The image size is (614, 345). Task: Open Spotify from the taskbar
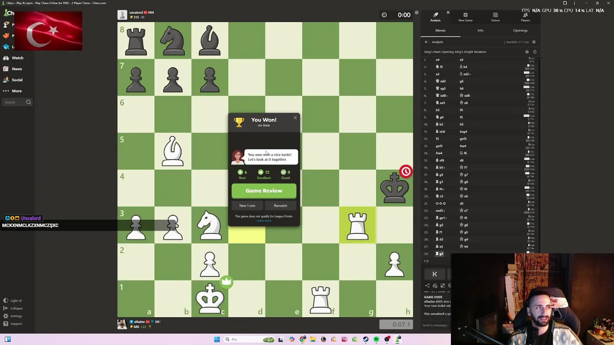click(376, 339)
